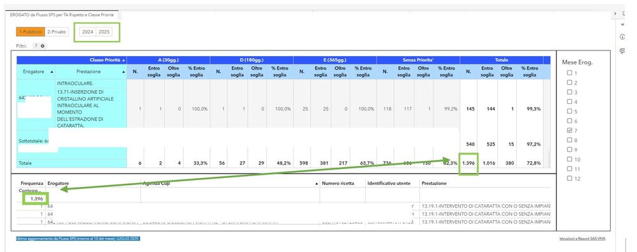The image size is (637, 252).
Task: Sort by Classe Priorità header arrow
Action: click(123, 60)
